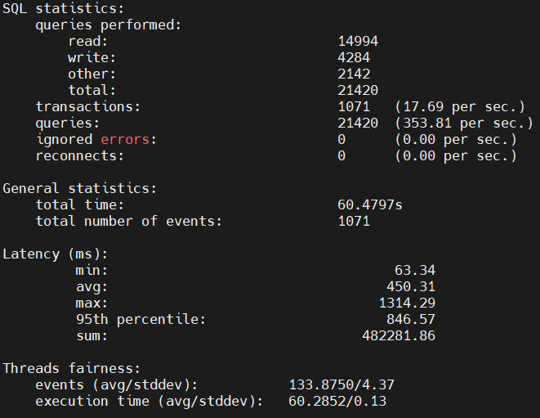Click the latency sum value 482281.86
This screenshot has height=418, width=540.
click(398, 335)
